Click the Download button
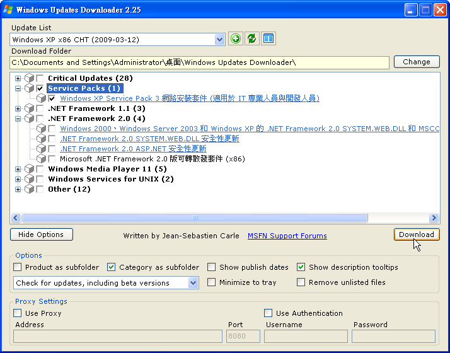This screenshot has height=353, width=450. coord(417,234)
